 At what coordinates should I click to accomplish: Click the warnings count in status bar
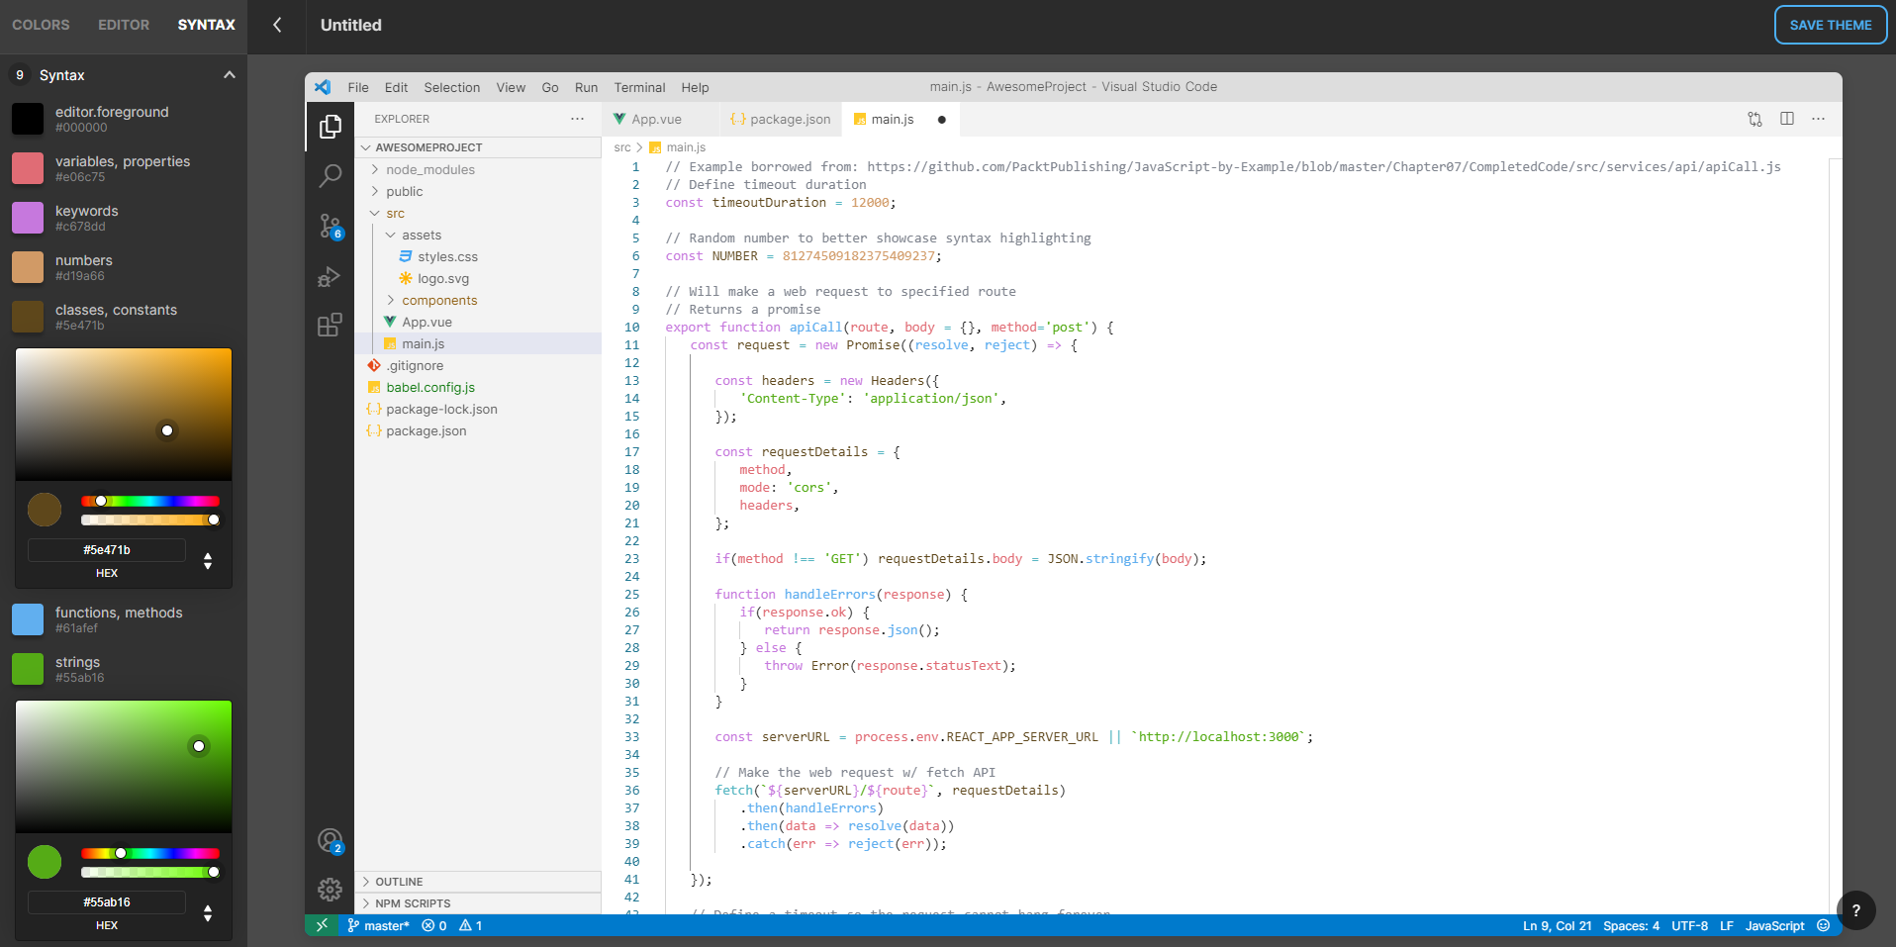coord(471,926)
